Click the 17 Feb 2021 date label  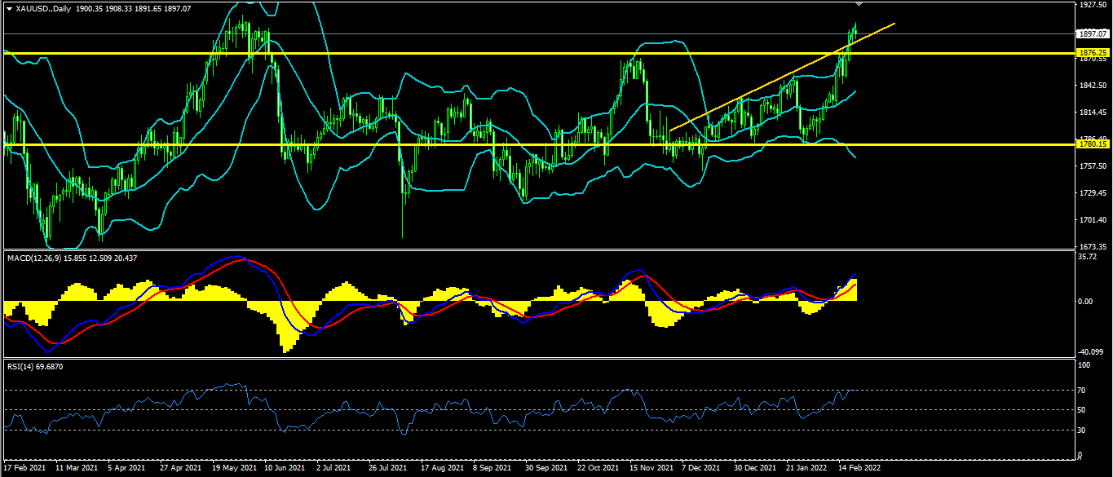(23, 469)
